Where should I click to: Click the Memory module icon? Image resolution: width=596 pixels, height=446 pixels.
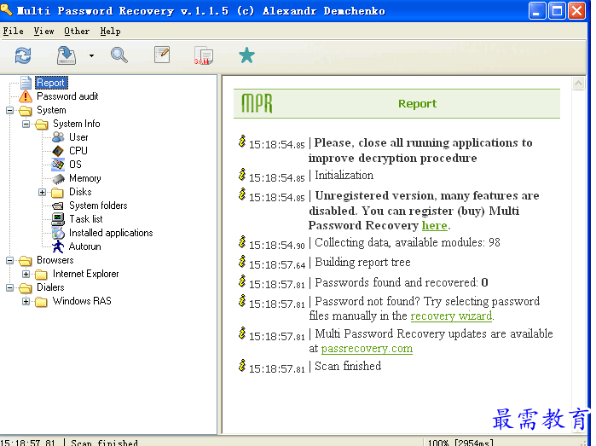(58, 178)
